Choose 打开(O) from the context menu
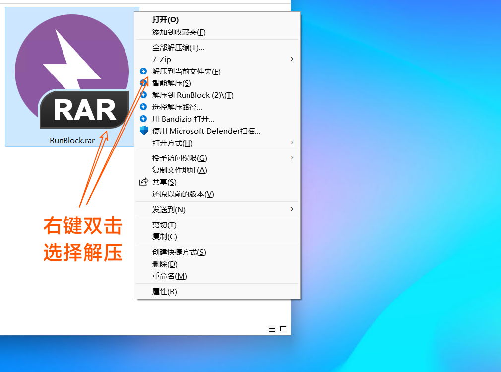Screen dimensions: 501x372 point(217,20)
